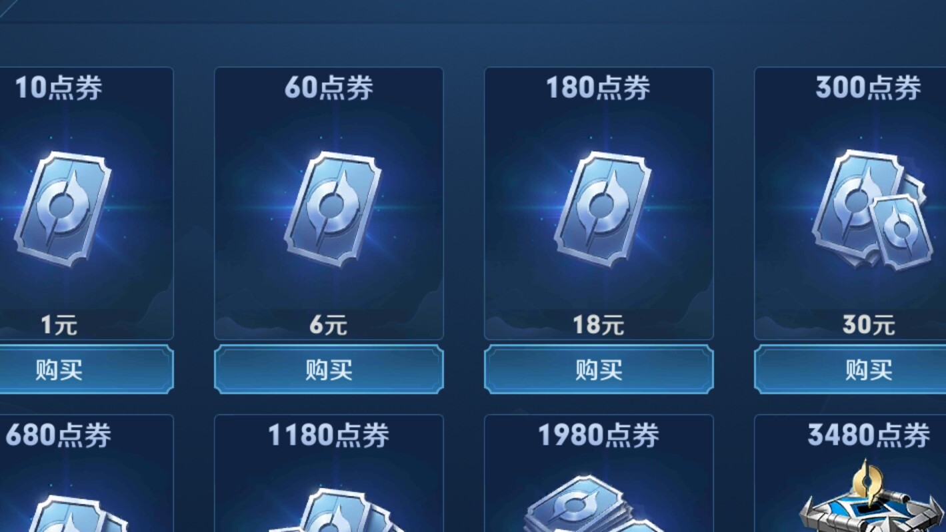The width and height of the screenshot is (946, 532).
Task: Select the 1980点券 voucher pile icon
Action: coord(587,504)
